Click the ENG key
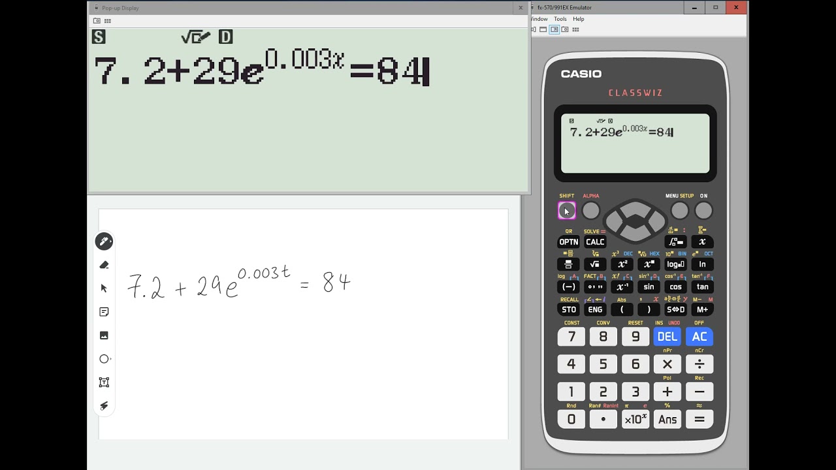 tap(595, 309)
